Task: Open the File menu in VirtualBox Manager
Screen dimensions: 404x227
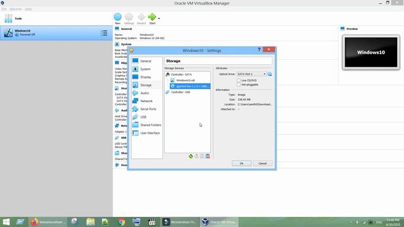Action: point(4,9)
